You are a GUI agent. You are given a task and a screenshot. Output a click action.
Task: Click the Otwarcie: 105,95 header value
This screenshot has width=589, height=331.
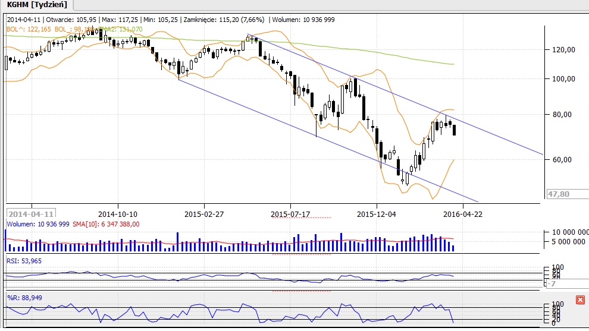pyautogui.click(x=71, y=20)
